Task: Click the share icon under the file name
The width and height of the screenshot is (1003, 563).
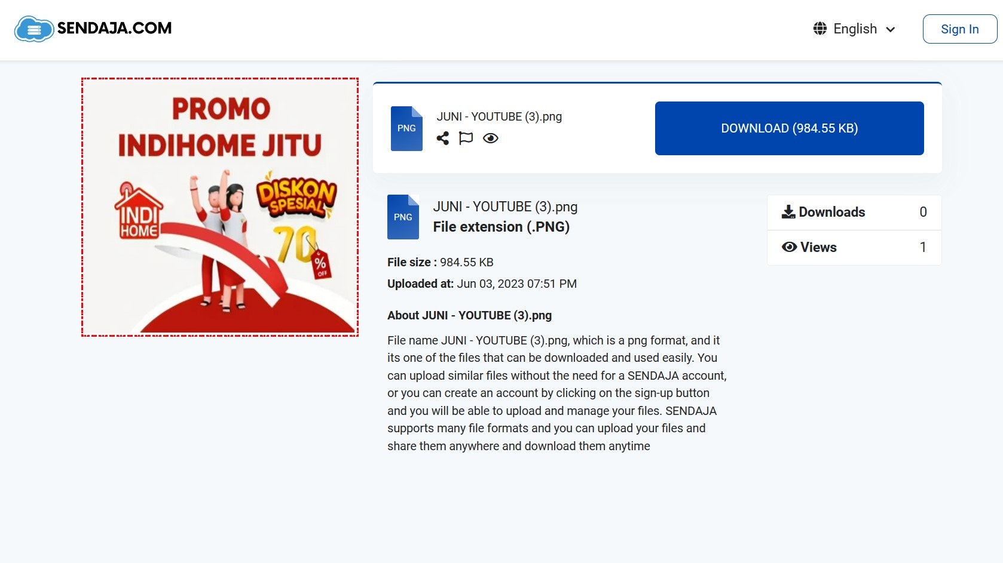Action: [x=443, y=139]
